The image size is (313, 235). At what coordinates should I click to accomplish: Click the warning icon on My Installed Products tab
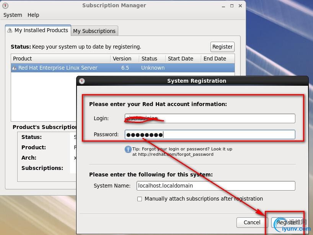(x=10, y=30)
